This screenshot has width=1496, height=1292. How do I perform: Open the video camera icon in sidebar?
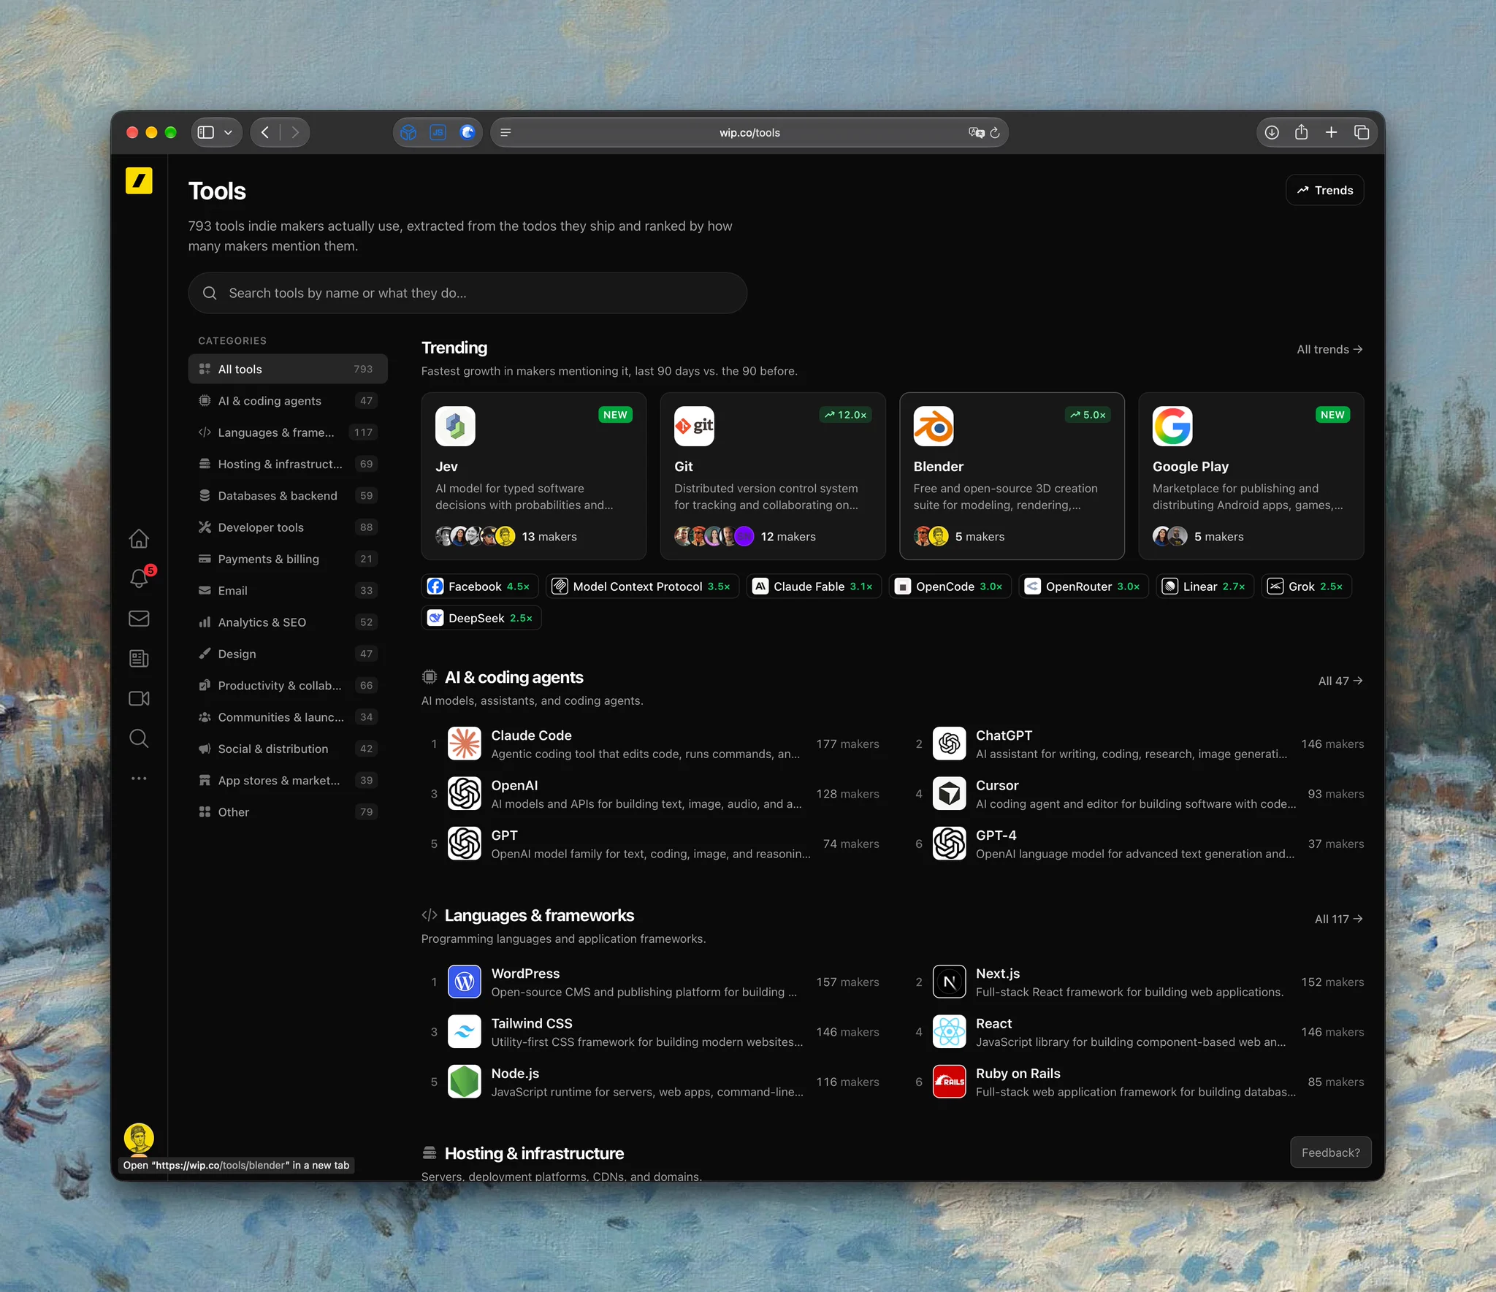(x=139, y=699)
